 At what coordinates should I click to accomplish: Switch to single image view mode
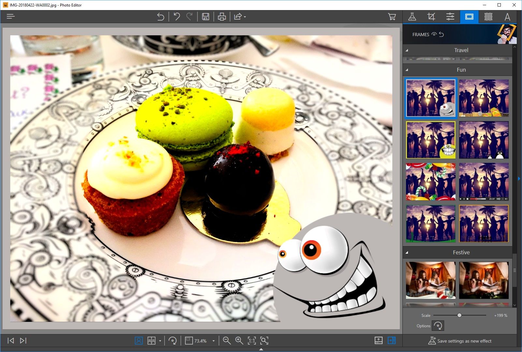pyautogui.click(x=139, y=340)
